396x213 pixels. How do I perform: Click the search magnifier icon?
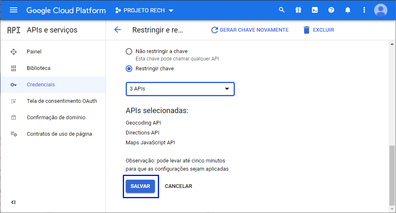tap(282, 10)
